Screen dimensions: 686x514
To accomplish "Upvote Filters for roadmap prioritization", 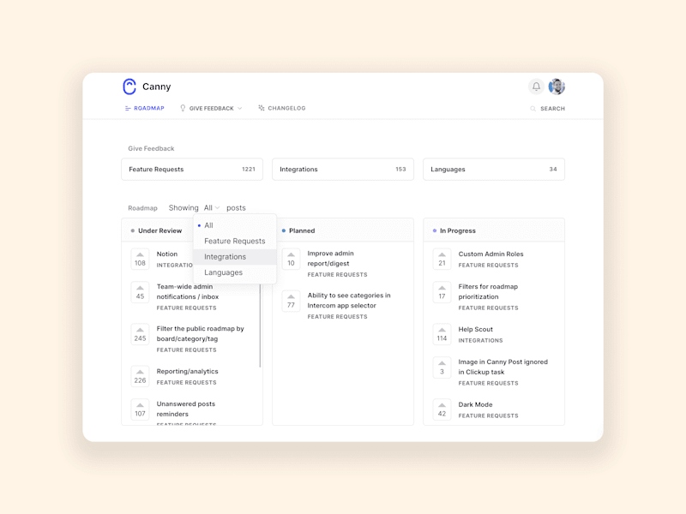I will coord(442,292).
